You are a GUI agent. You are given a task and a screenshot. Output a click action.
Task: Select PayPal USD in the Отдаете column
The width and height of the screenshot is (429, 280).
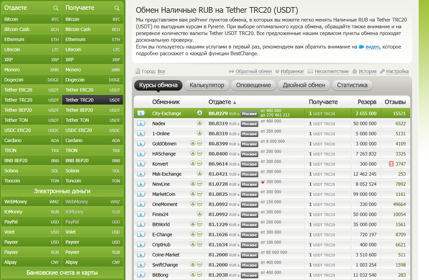click(31, 222)
